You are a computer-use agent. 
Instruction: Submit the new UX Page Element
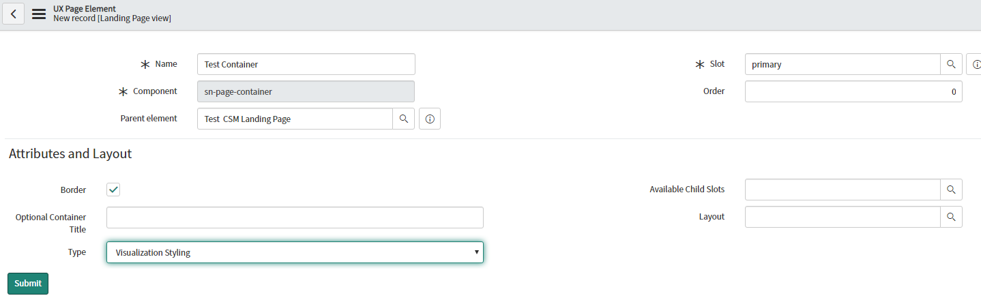28,283
